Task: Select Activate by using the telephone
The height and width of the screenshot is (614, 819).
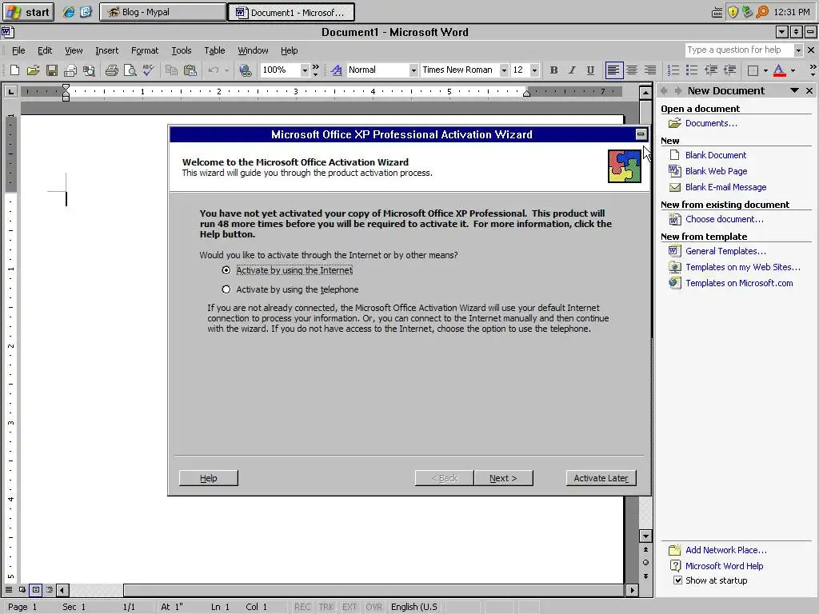Action: (226, 289)
